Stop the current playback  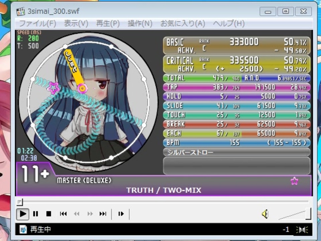click(x=48, y=214)
